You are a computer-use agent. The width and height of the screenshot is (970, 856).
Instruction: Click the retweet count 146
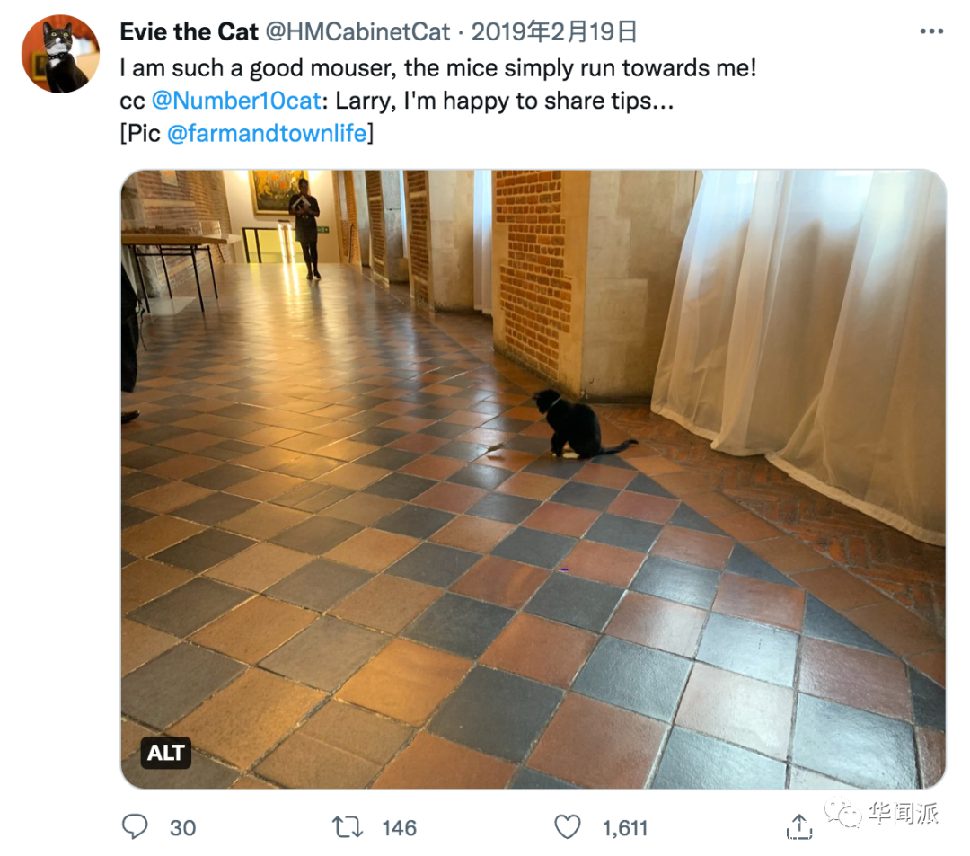399,827
